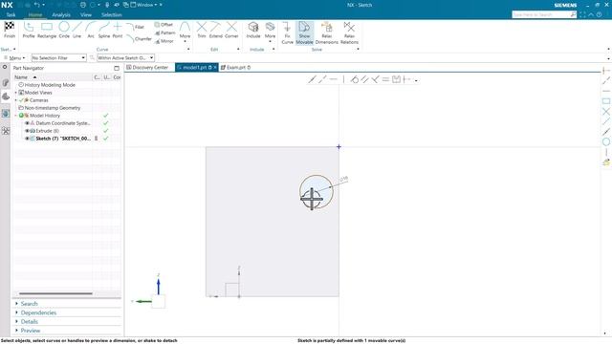The width and height of the screenshot is (612, 344).
Task: Click Relax Relations tool
Action: pos(349,32)
